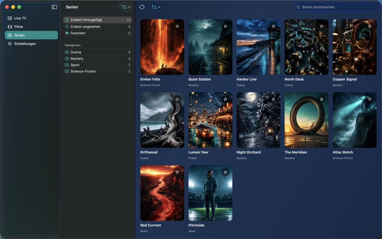
Task: Favorite Ember Falls with star
Action: coord(177,26)
